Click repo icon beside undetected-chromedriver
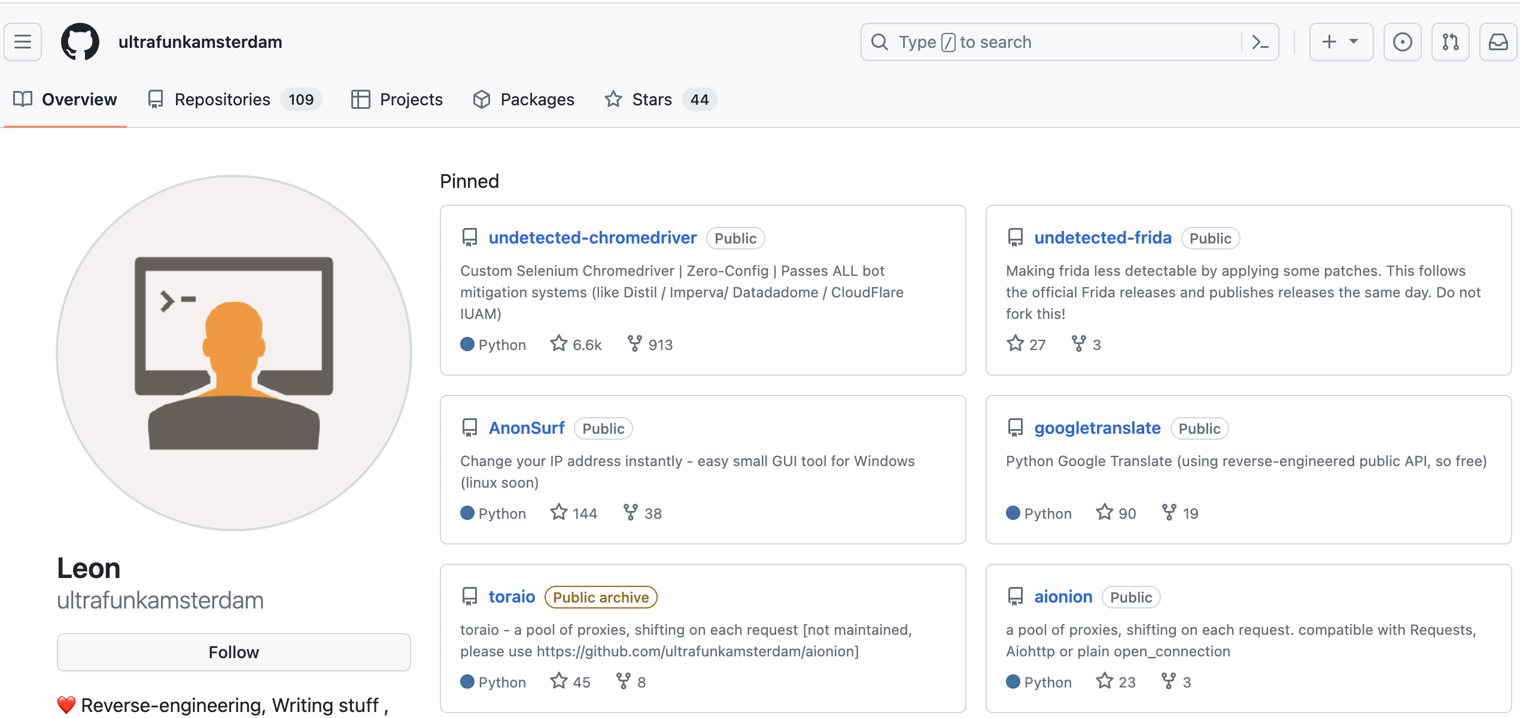The image size is (1520, 718). pos(470,238)
